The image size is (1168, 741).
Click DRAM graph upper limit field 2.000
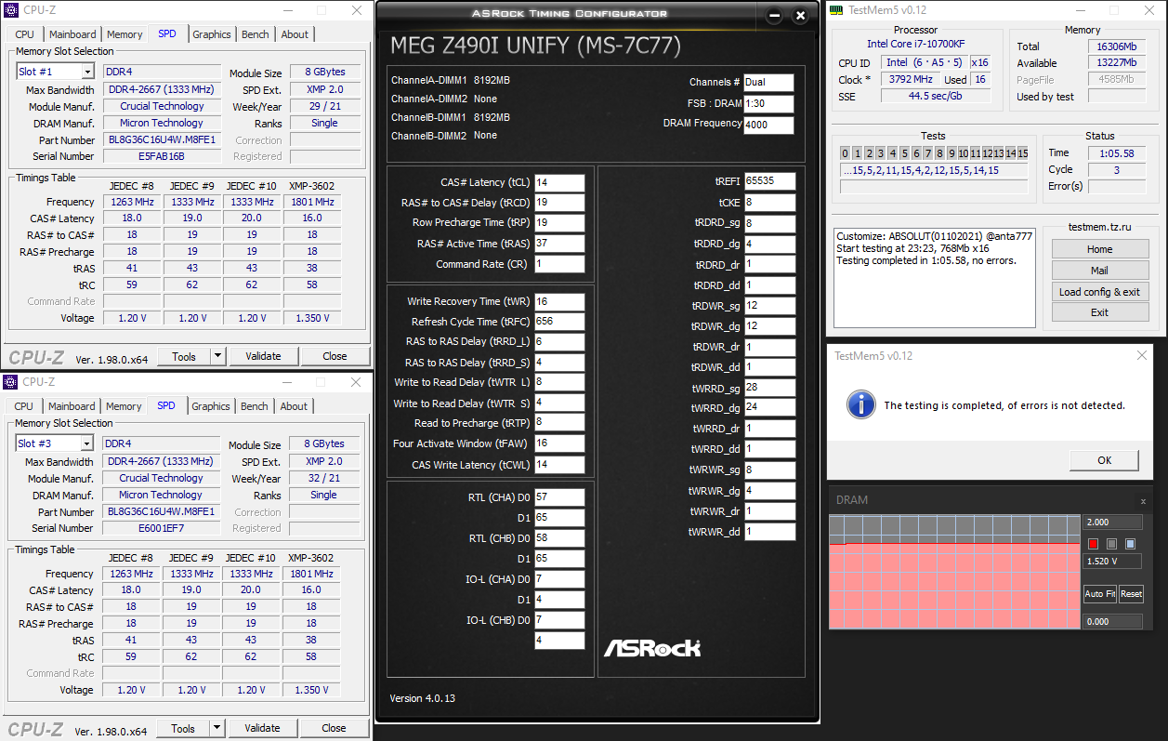1112,523
